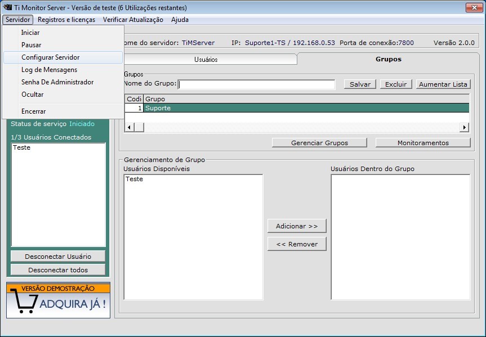Select the Suporte group row
The image size is (486, 337).
point(306,108)
